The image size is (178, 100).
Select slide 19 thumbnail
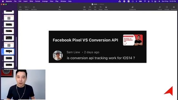(9, 58)
